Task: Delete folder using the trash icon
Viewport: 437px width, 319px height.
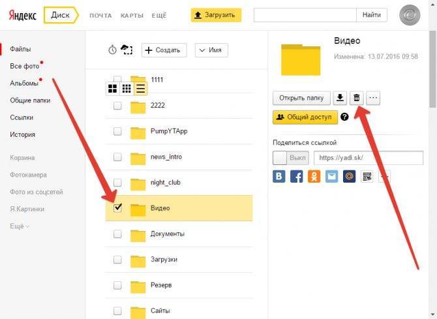Action: tap(357, 98)
